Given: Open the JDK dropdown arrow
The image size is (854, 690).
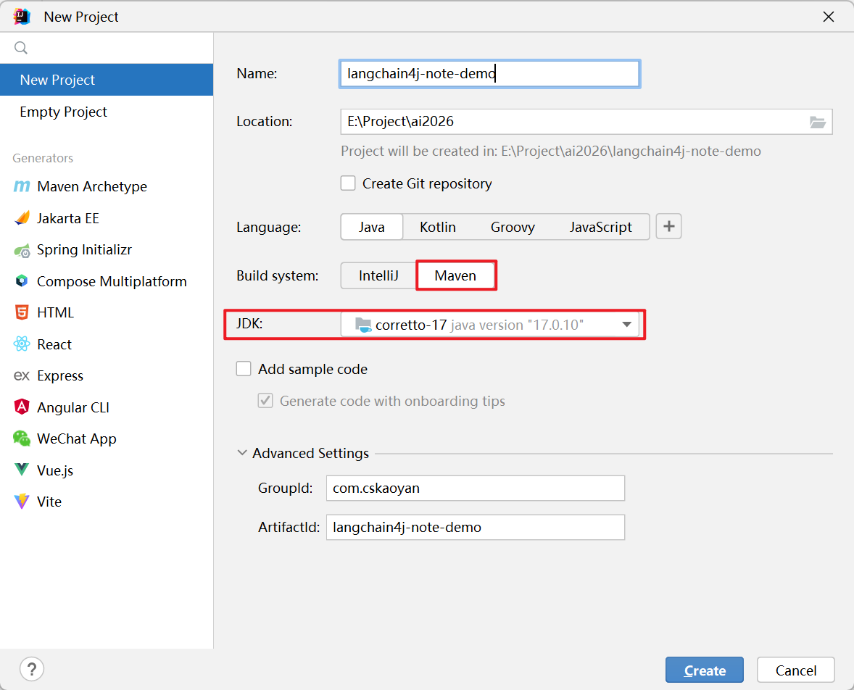Looking at the screenshot, I should pyautogui.click(x=626, y=325).
